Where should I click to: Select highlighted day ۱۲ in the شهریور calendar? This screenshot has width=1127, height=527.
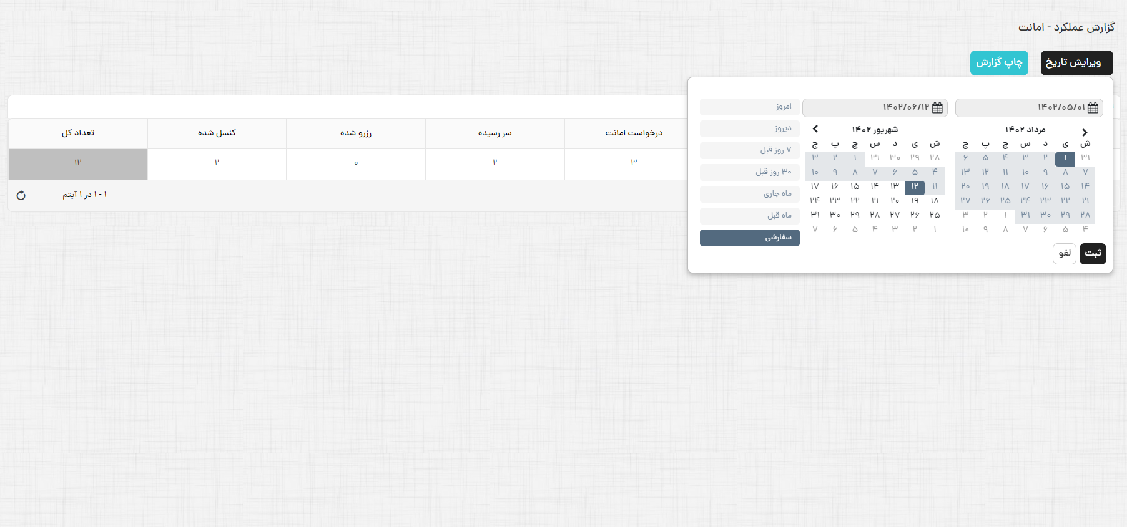pos(915,186)
